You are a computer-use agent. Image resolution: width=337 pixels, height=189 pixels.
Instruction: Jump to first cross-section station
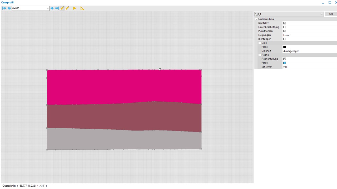pyautogui.click(x=4, y=8)
